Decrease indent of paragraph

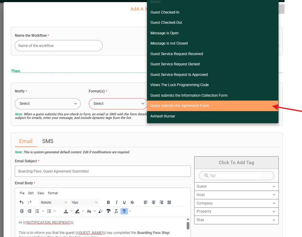coord(22,211)
